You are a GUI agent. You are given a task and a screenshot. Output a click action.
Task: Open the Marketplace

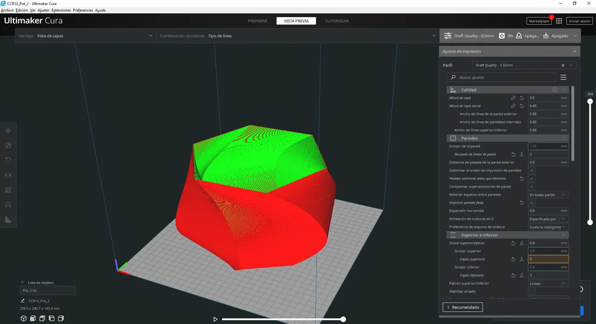coord(539,21)
